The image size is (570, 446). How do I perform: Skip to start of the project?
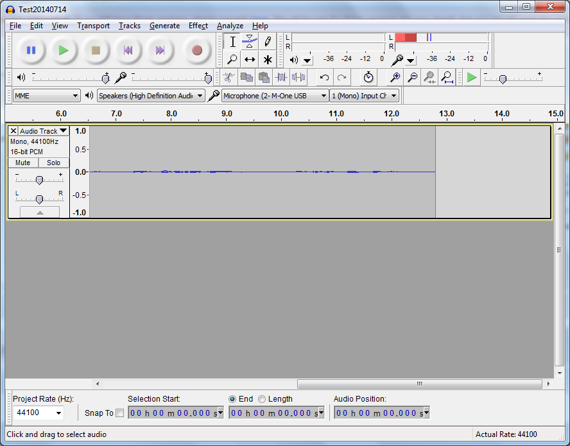coord(128,50)
